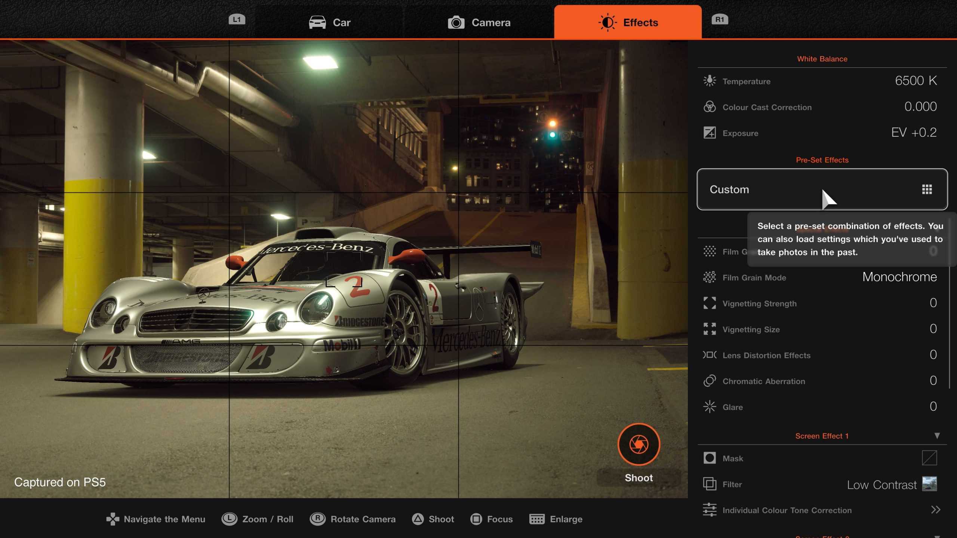
Task: Click the Shoot button to capture
Action: click(638, 445)
